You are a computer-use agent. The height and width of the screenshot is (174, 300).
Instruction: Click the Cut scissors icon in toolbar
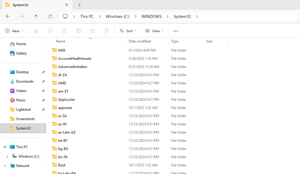(x=36, y=31)
